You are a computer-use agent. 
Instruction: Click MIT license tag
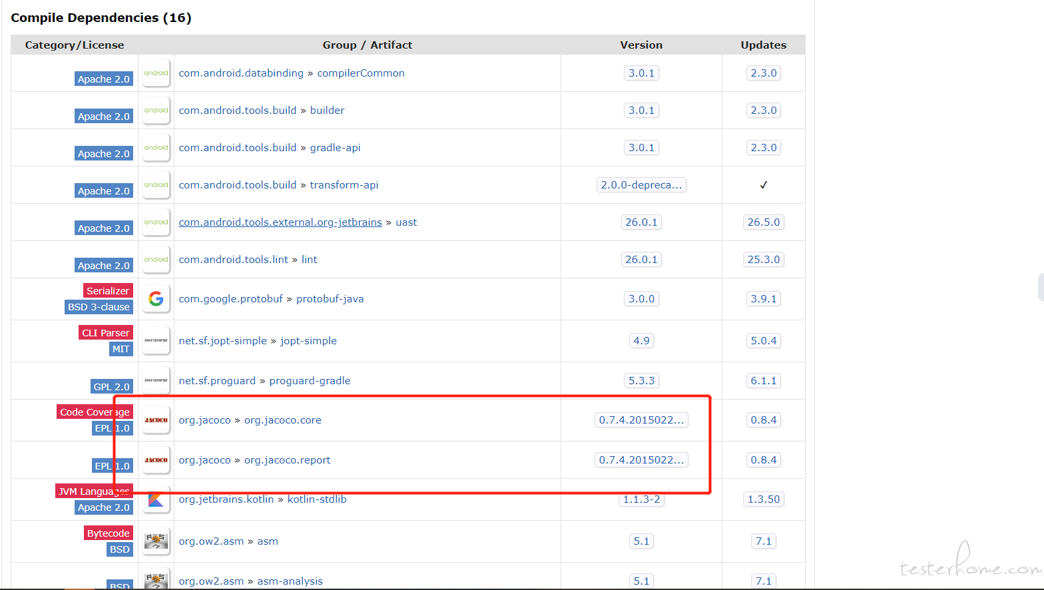point(121,349)
